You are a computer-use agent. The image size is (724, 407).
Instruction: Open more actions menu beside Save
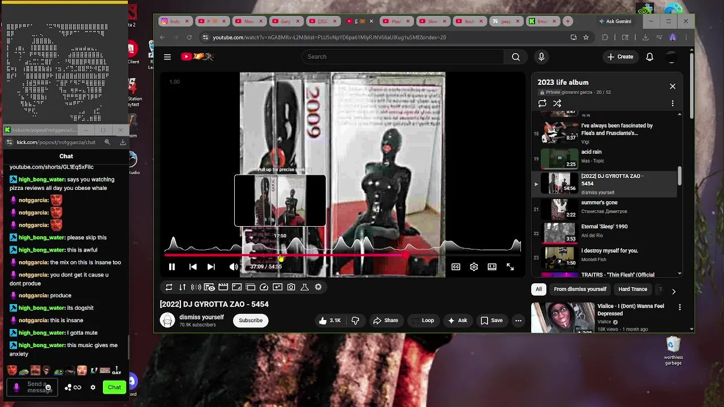tap(518, 321)
